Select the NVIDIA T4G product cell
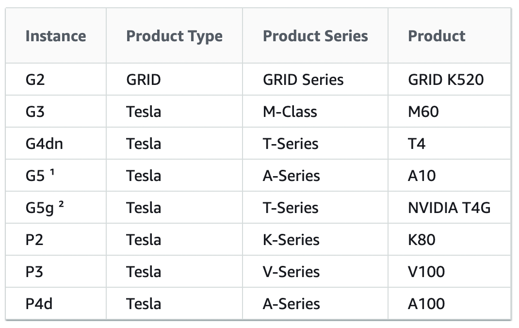 (x=449, y=208)
